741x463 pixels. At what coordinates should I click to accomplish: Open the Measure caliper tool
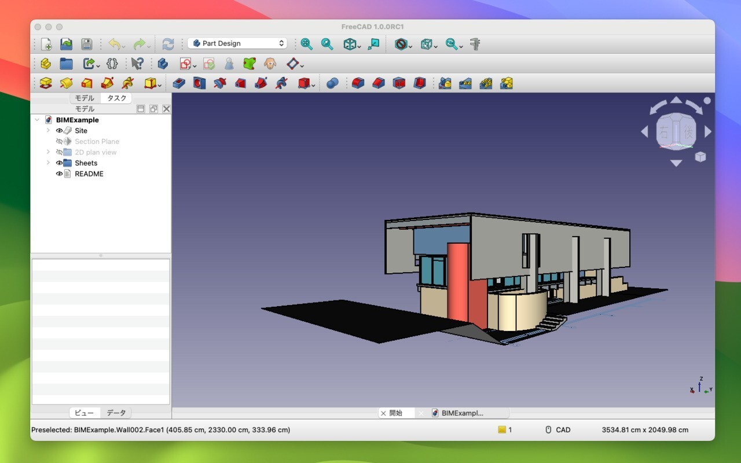tap(475, 44)
